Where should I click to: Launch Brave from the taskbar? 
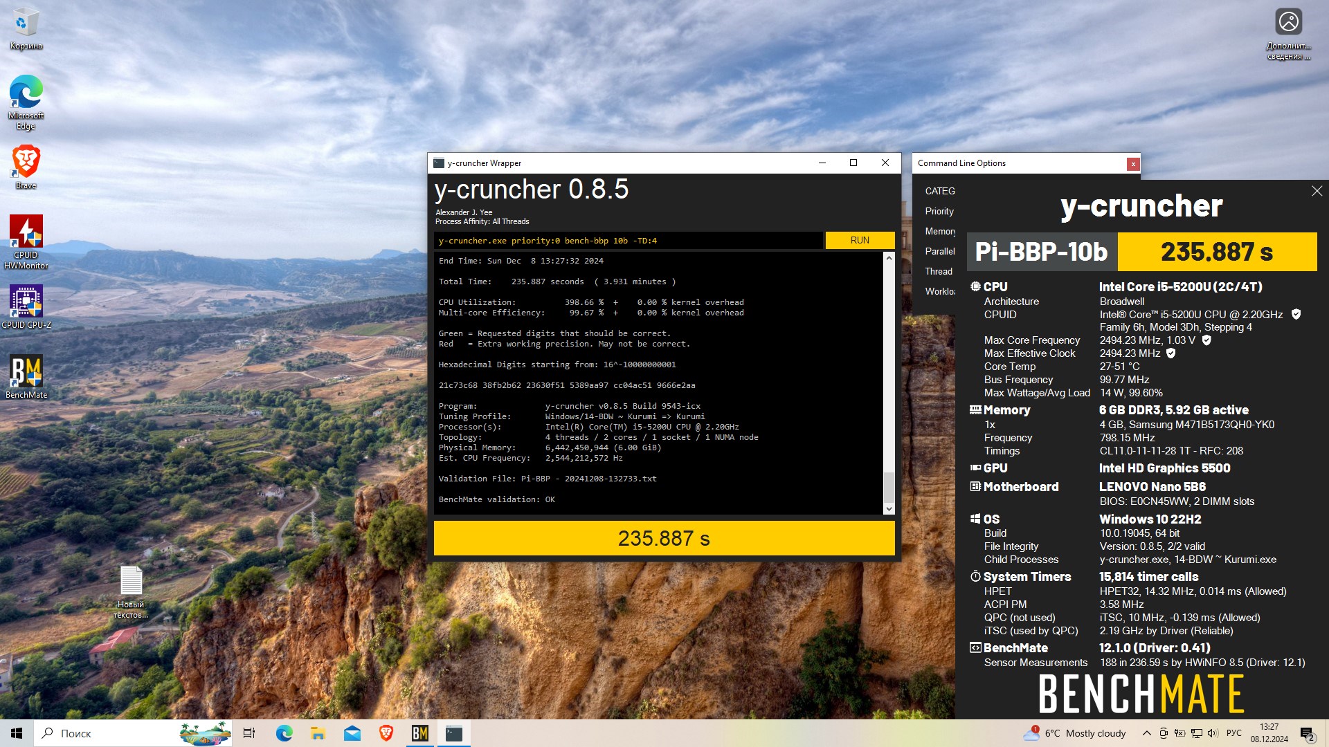coord(386,733)
